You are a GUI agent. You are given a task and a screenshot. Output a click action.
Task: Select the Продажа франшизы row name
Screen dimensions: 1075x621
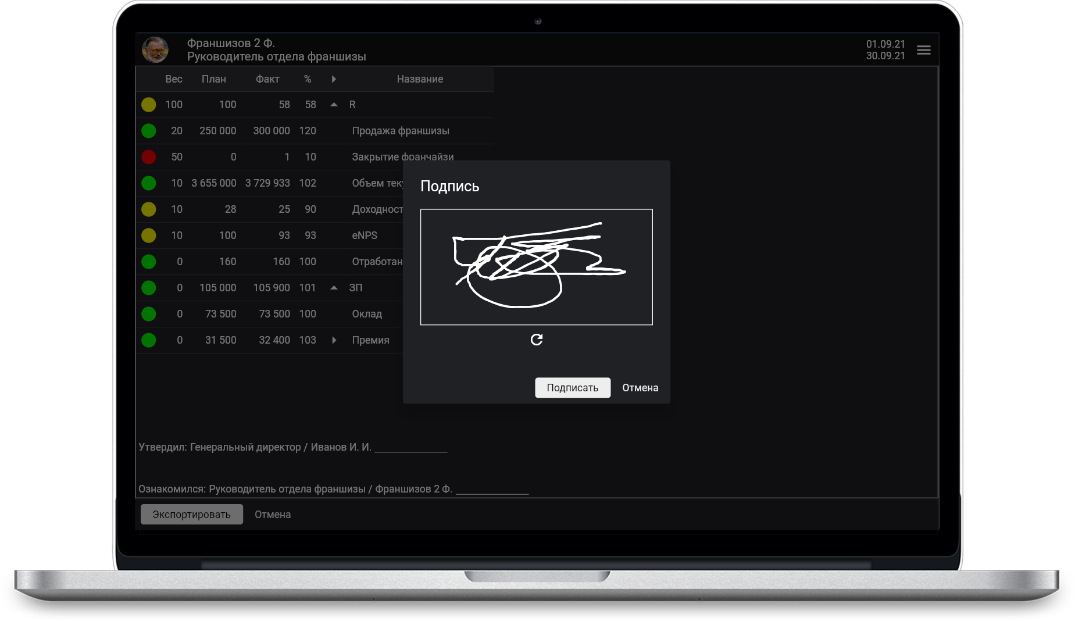pyautogui.click(x=401, y=131)
